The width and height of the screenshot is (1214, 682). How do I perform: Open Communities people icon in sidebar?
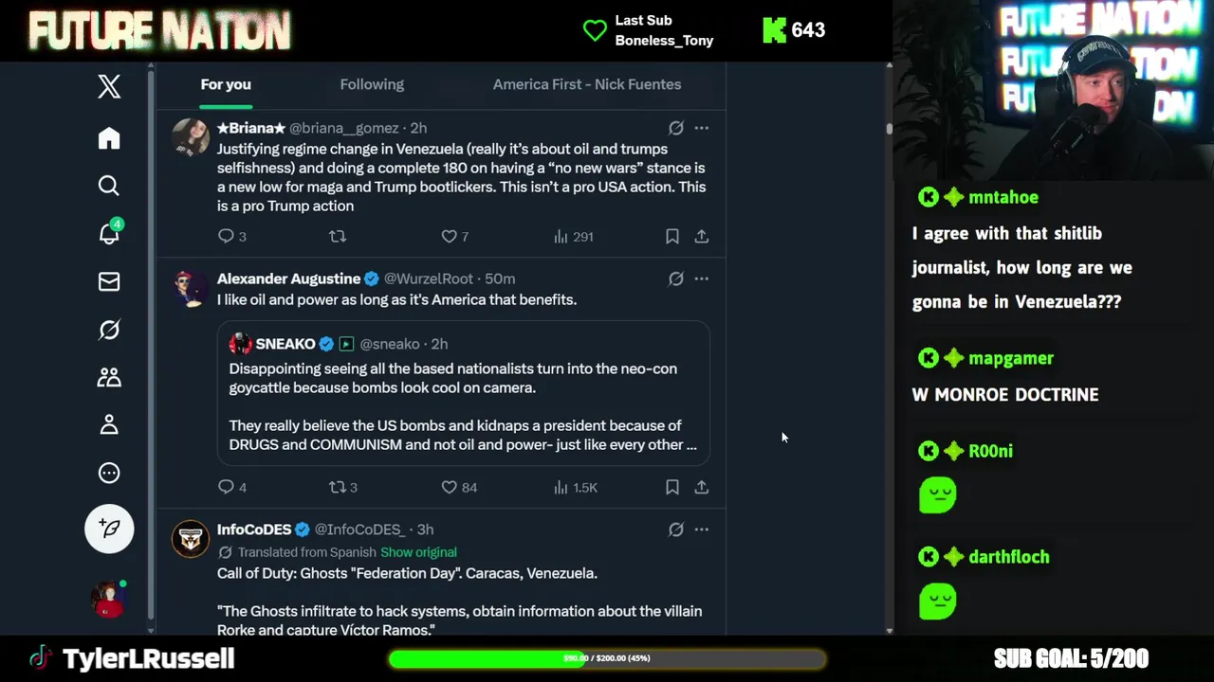point(109,377)
